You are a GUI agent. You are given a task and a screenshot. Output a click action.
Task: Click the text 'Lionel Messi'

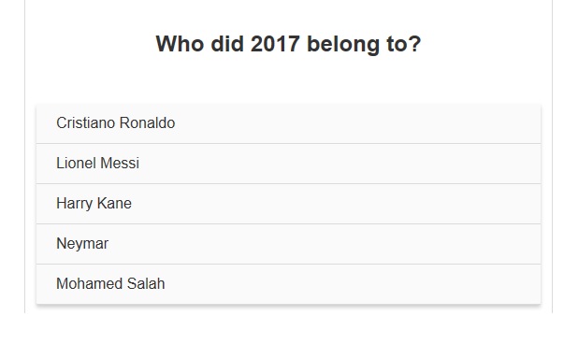[97, 164]
